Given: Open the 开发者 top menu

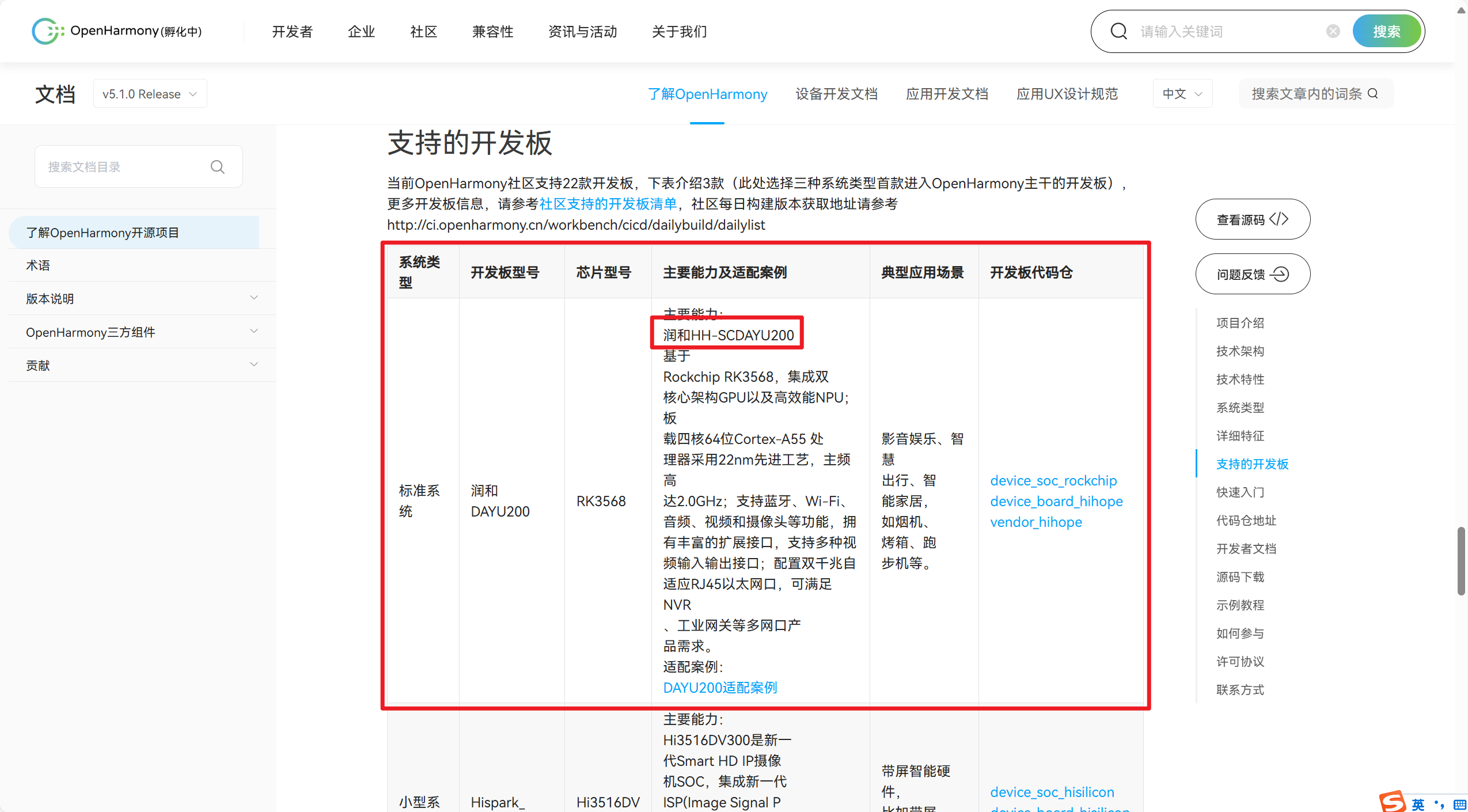Looking at the screenshot, I should pos(293,32).
